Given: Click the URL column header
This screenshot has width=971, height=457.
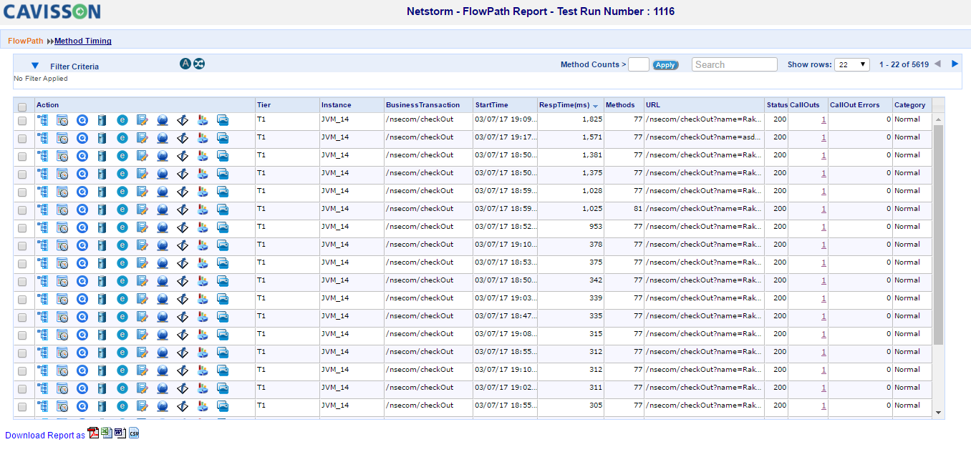Looking at the screenshot, I should pos(653,105).
